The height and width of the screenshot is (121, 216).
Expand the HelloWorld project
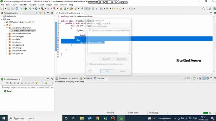click(x=2, y=16)
